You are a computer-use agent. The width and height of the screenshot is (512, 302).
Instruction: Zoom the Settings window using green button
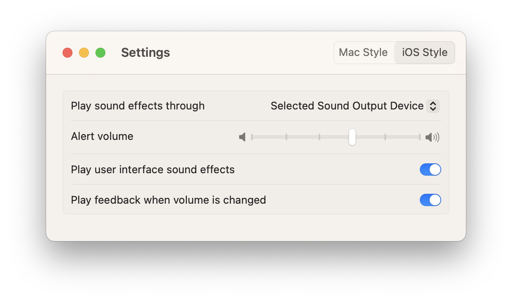coord(100,53)
